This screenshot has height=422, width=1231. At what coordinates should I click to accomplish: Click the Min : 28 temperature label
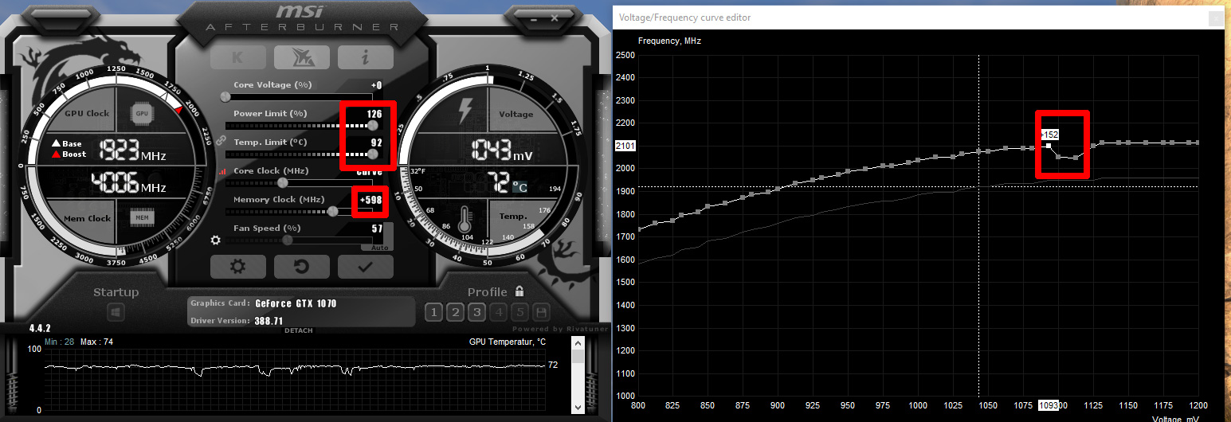pyautogui.click(x=60, y=342)
